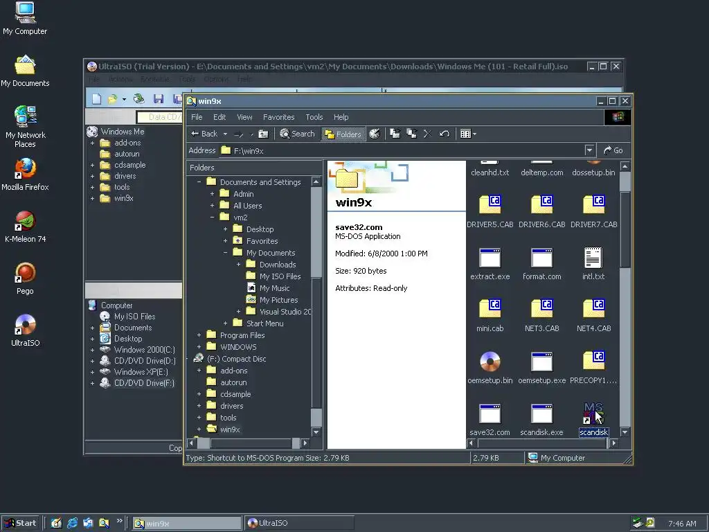Expand the Admin folder node
Image resolution: width=709 pixels, height=532 pixels.
[x=212, y=194]
